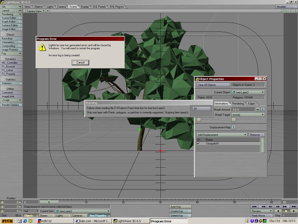Open the Rendering tab in Object Properties
The image size is (298, 224).
click(238, 103)
